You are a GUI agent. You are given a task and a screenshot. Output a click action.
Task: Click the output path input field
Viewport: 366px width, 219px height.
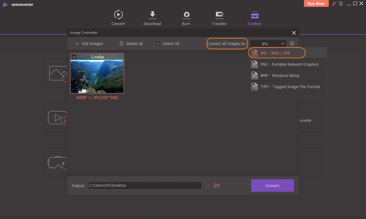[x=144, y=185]
